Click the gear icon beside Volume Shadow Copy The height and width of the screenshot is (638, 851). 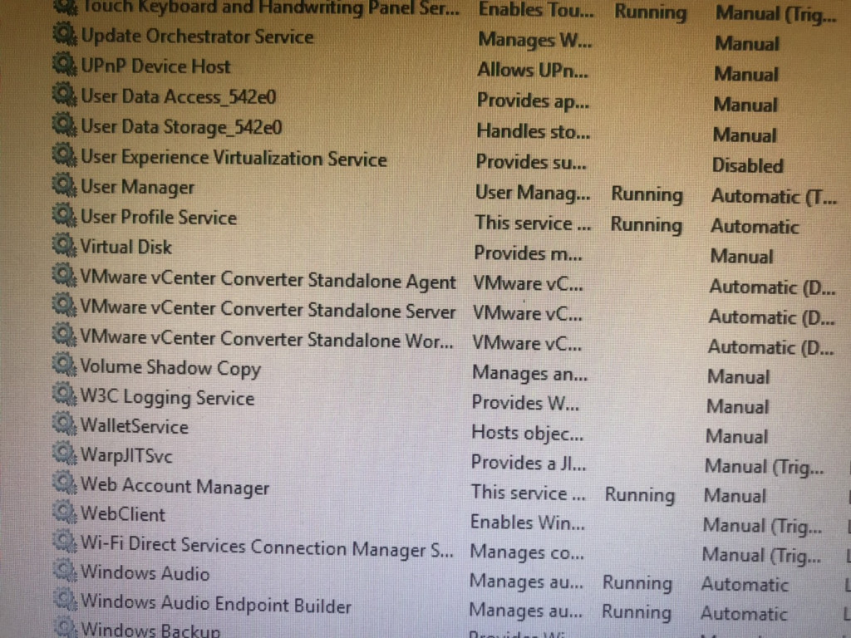pyautogui.click(x=64, y=364)
